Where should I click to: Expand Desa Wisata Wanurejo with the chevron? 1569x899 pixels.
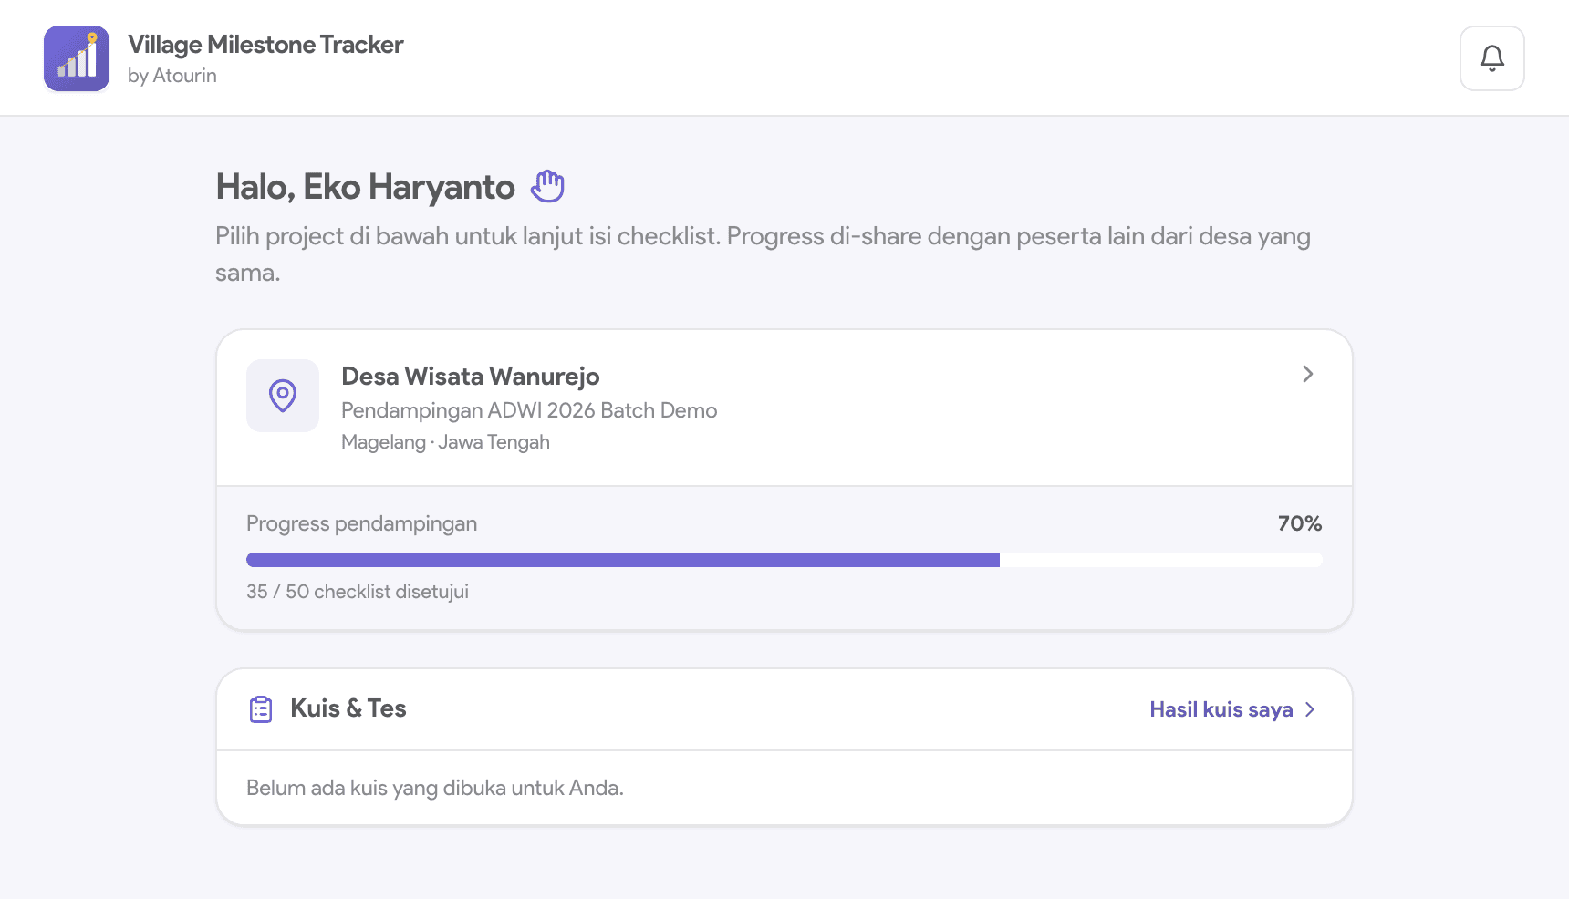coord(1307,374)
